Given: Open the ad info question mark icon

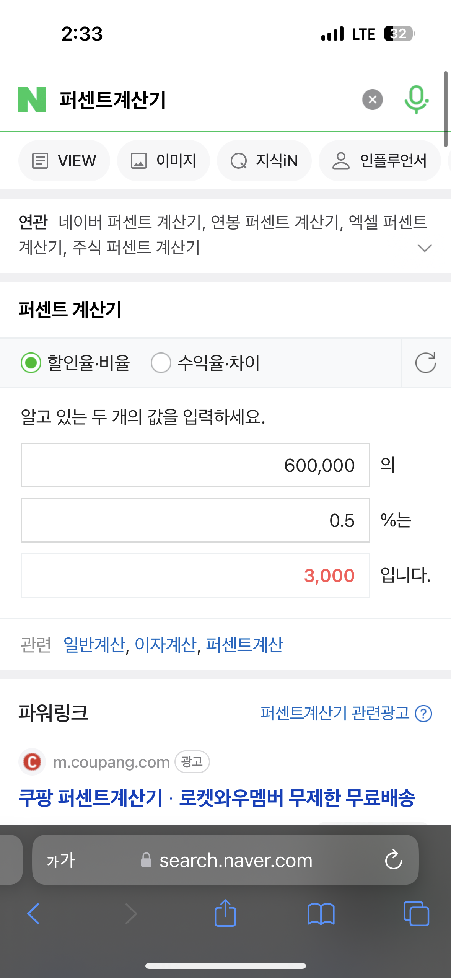Looking at the screenshot, I should pos(423,714).
